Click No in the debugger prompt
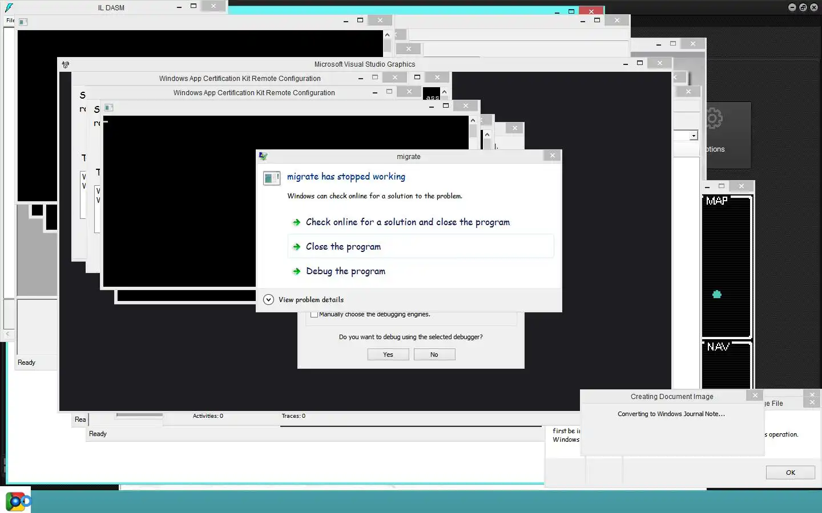Image resolution: width=822 pixels, height=513 pixels. [x=434, y=355]
